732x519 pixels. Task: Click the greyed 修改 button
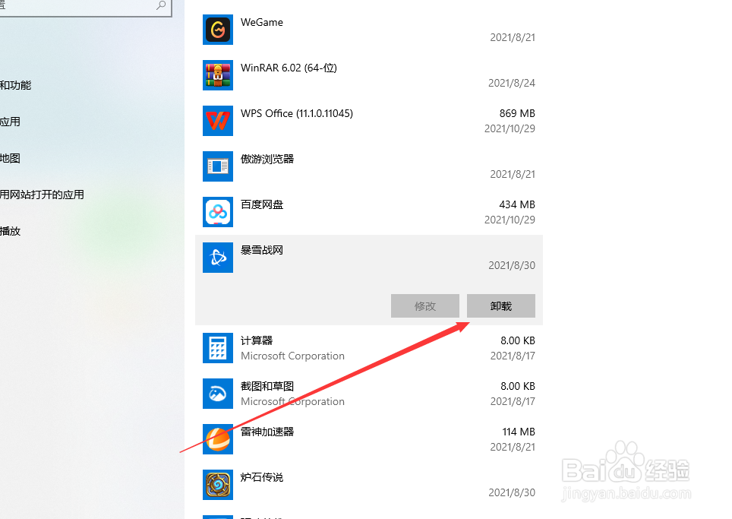(x=424, y=306)
